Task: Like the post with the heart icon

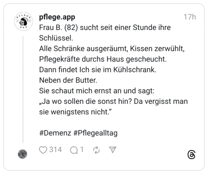Action: tap(43, 150)
